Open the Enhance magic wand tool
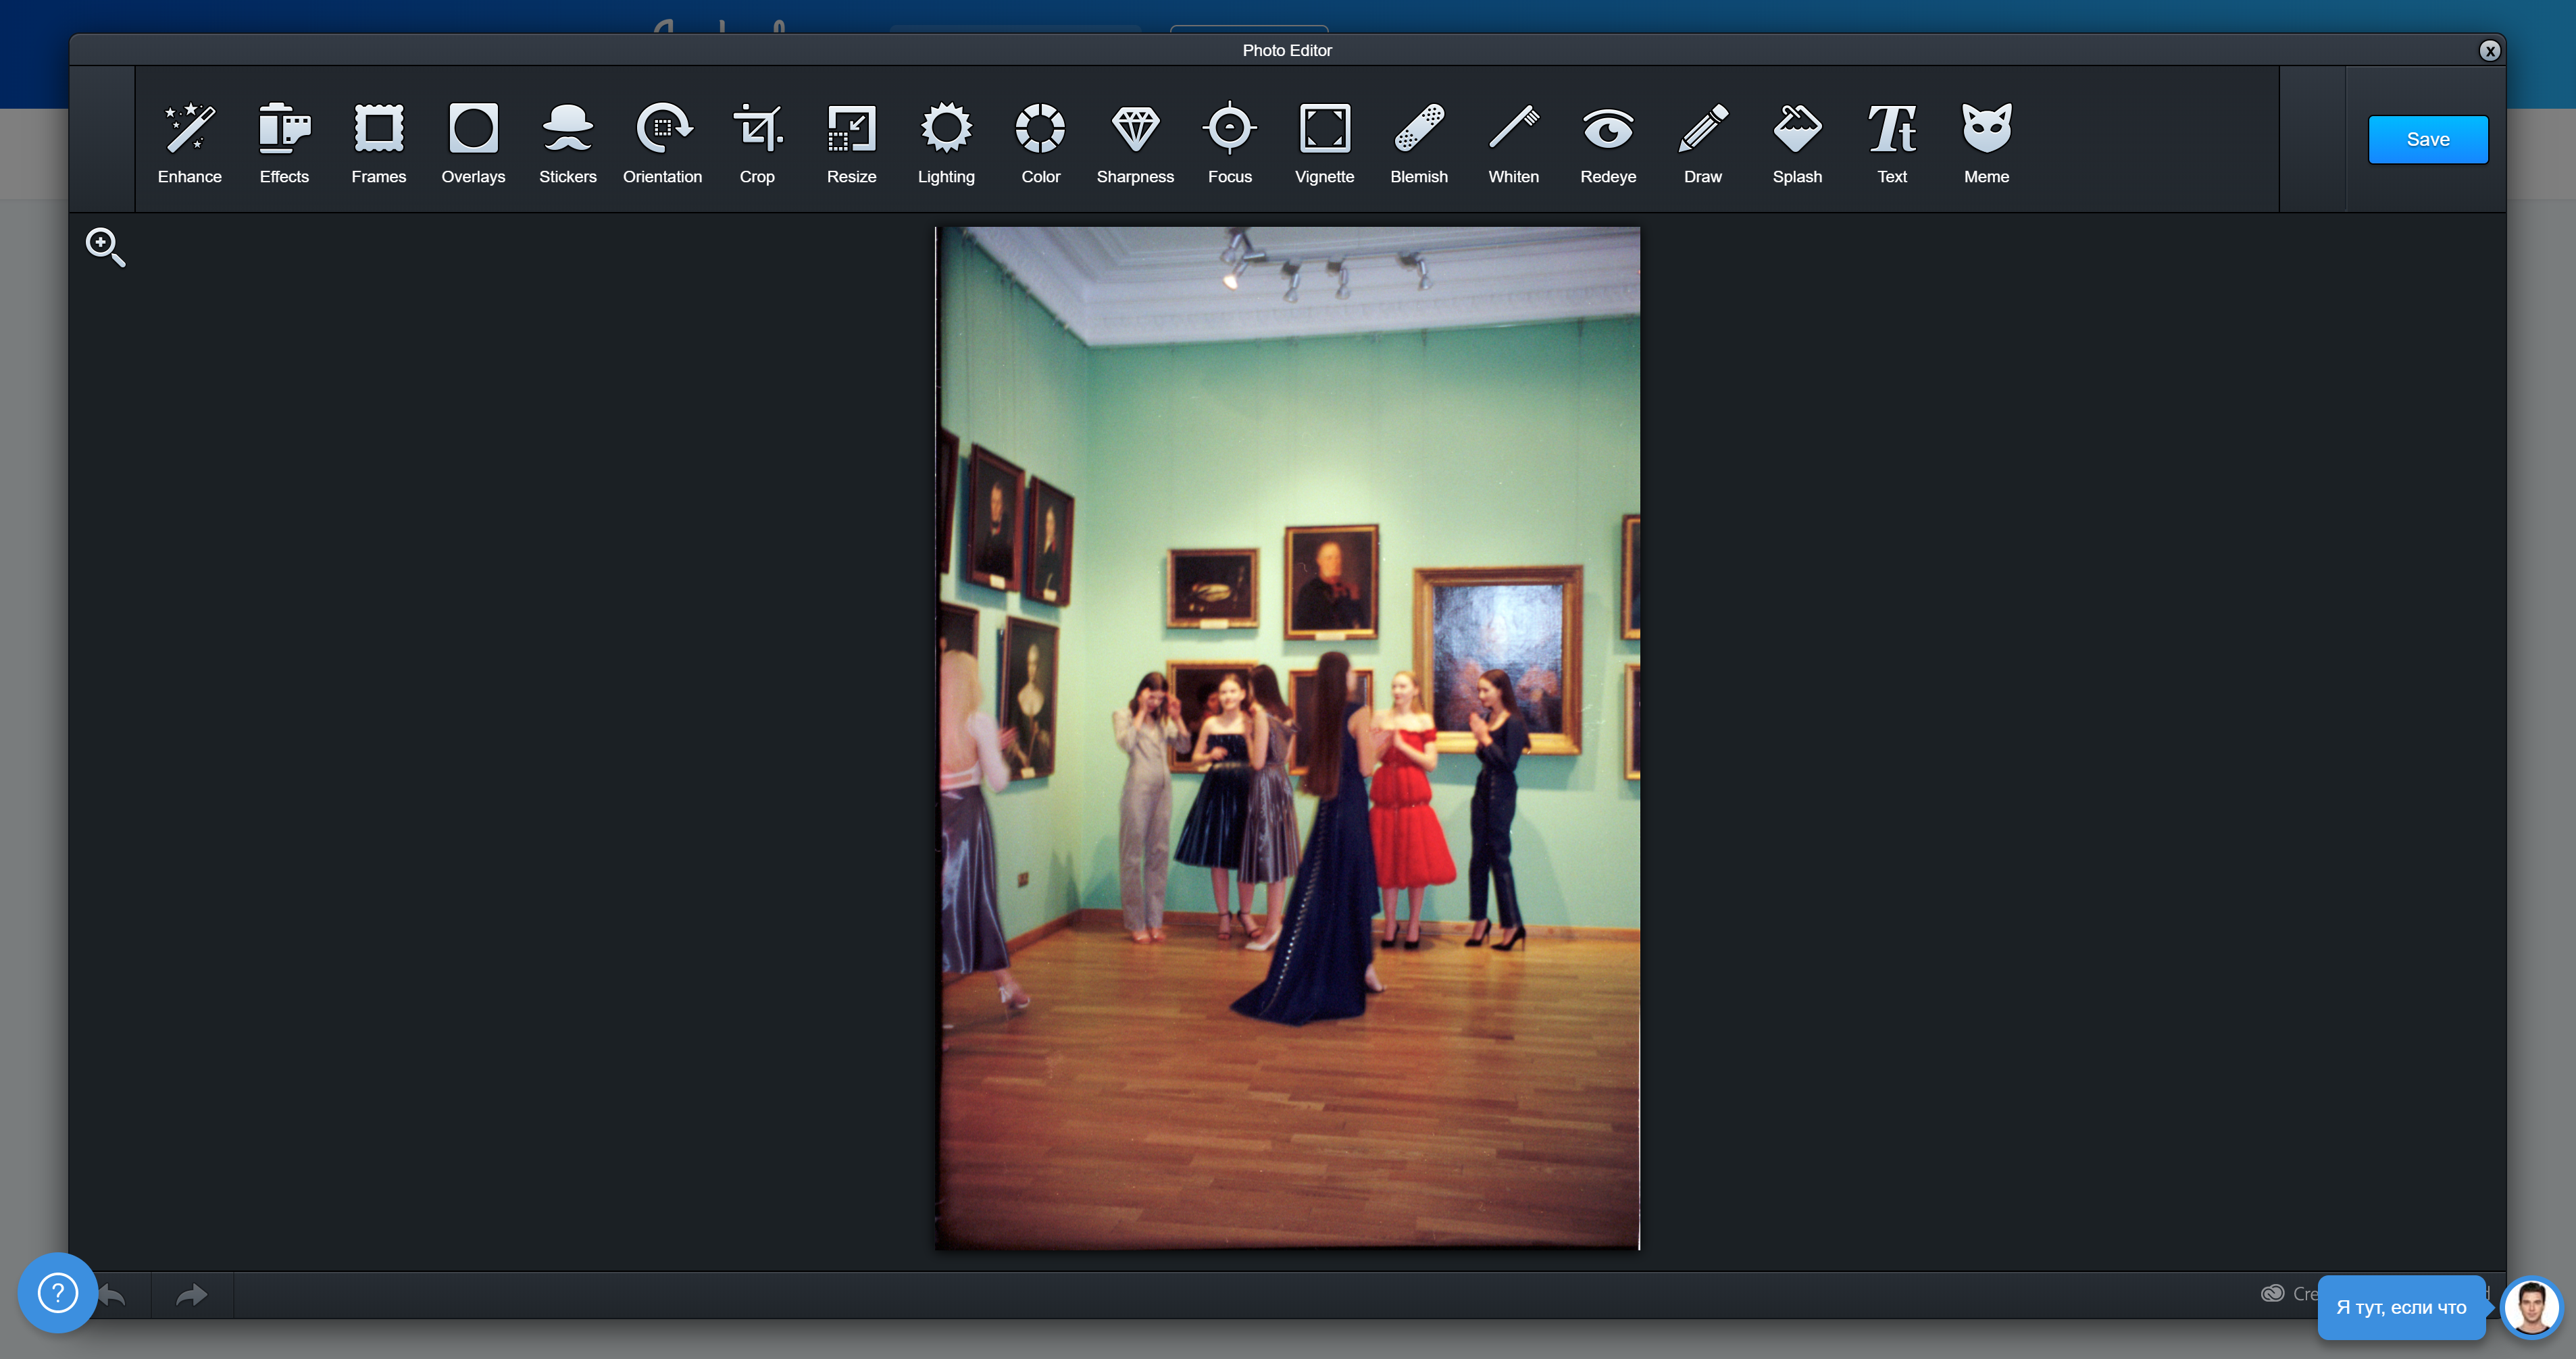 [x=189, y=142]
